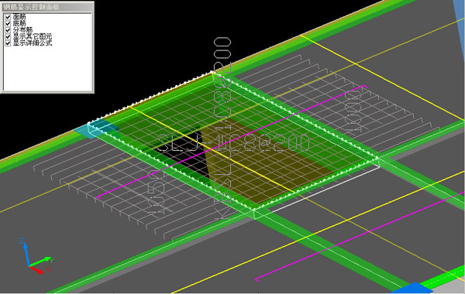Toggle the 底筋 checkbox

[x=8, y=24]
